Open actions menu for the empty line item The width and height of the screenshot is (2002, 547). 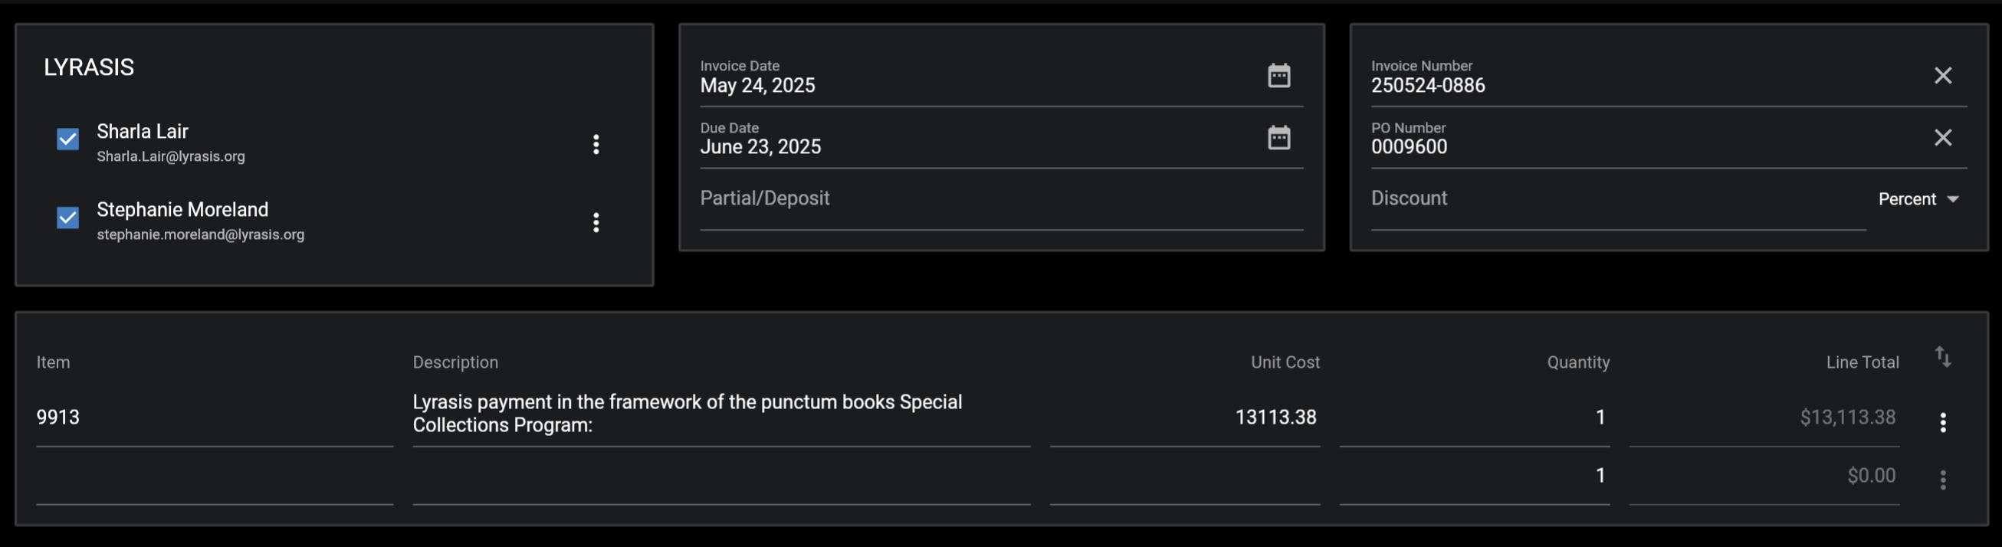coord(1942,480)
